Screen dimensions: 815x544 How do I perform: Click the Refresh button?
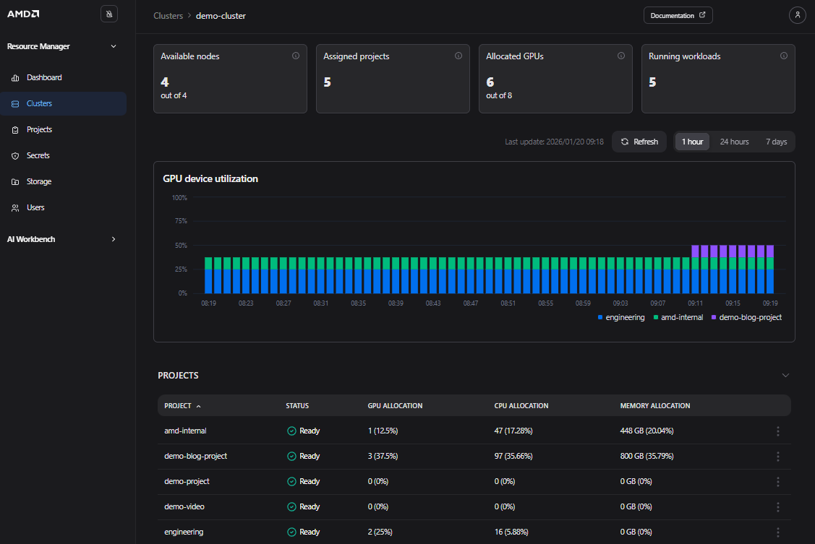[639, 142]
